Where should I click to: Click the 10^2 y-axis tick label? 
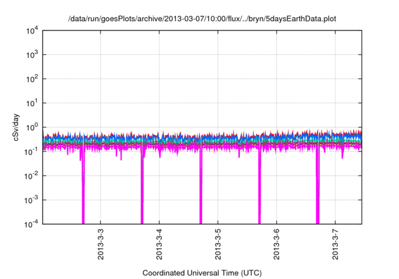pos(32,78)
